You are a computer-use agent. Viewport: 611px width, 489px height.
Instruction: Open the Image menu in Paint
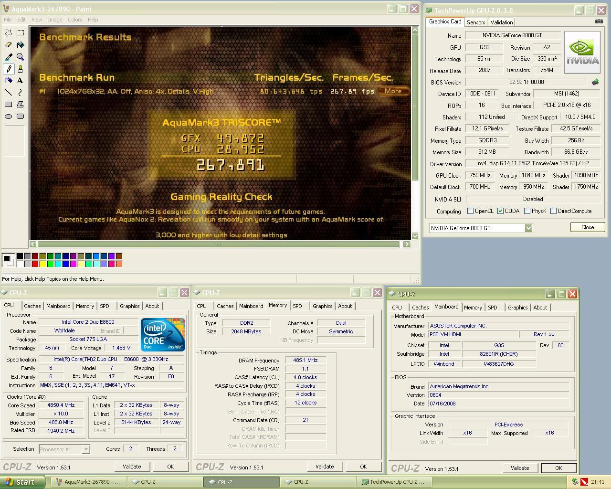pyautogui.click(x=55, y=20)
